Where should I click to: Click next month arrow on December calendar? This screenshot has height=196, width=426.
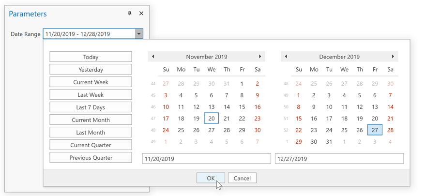(393, 57)
